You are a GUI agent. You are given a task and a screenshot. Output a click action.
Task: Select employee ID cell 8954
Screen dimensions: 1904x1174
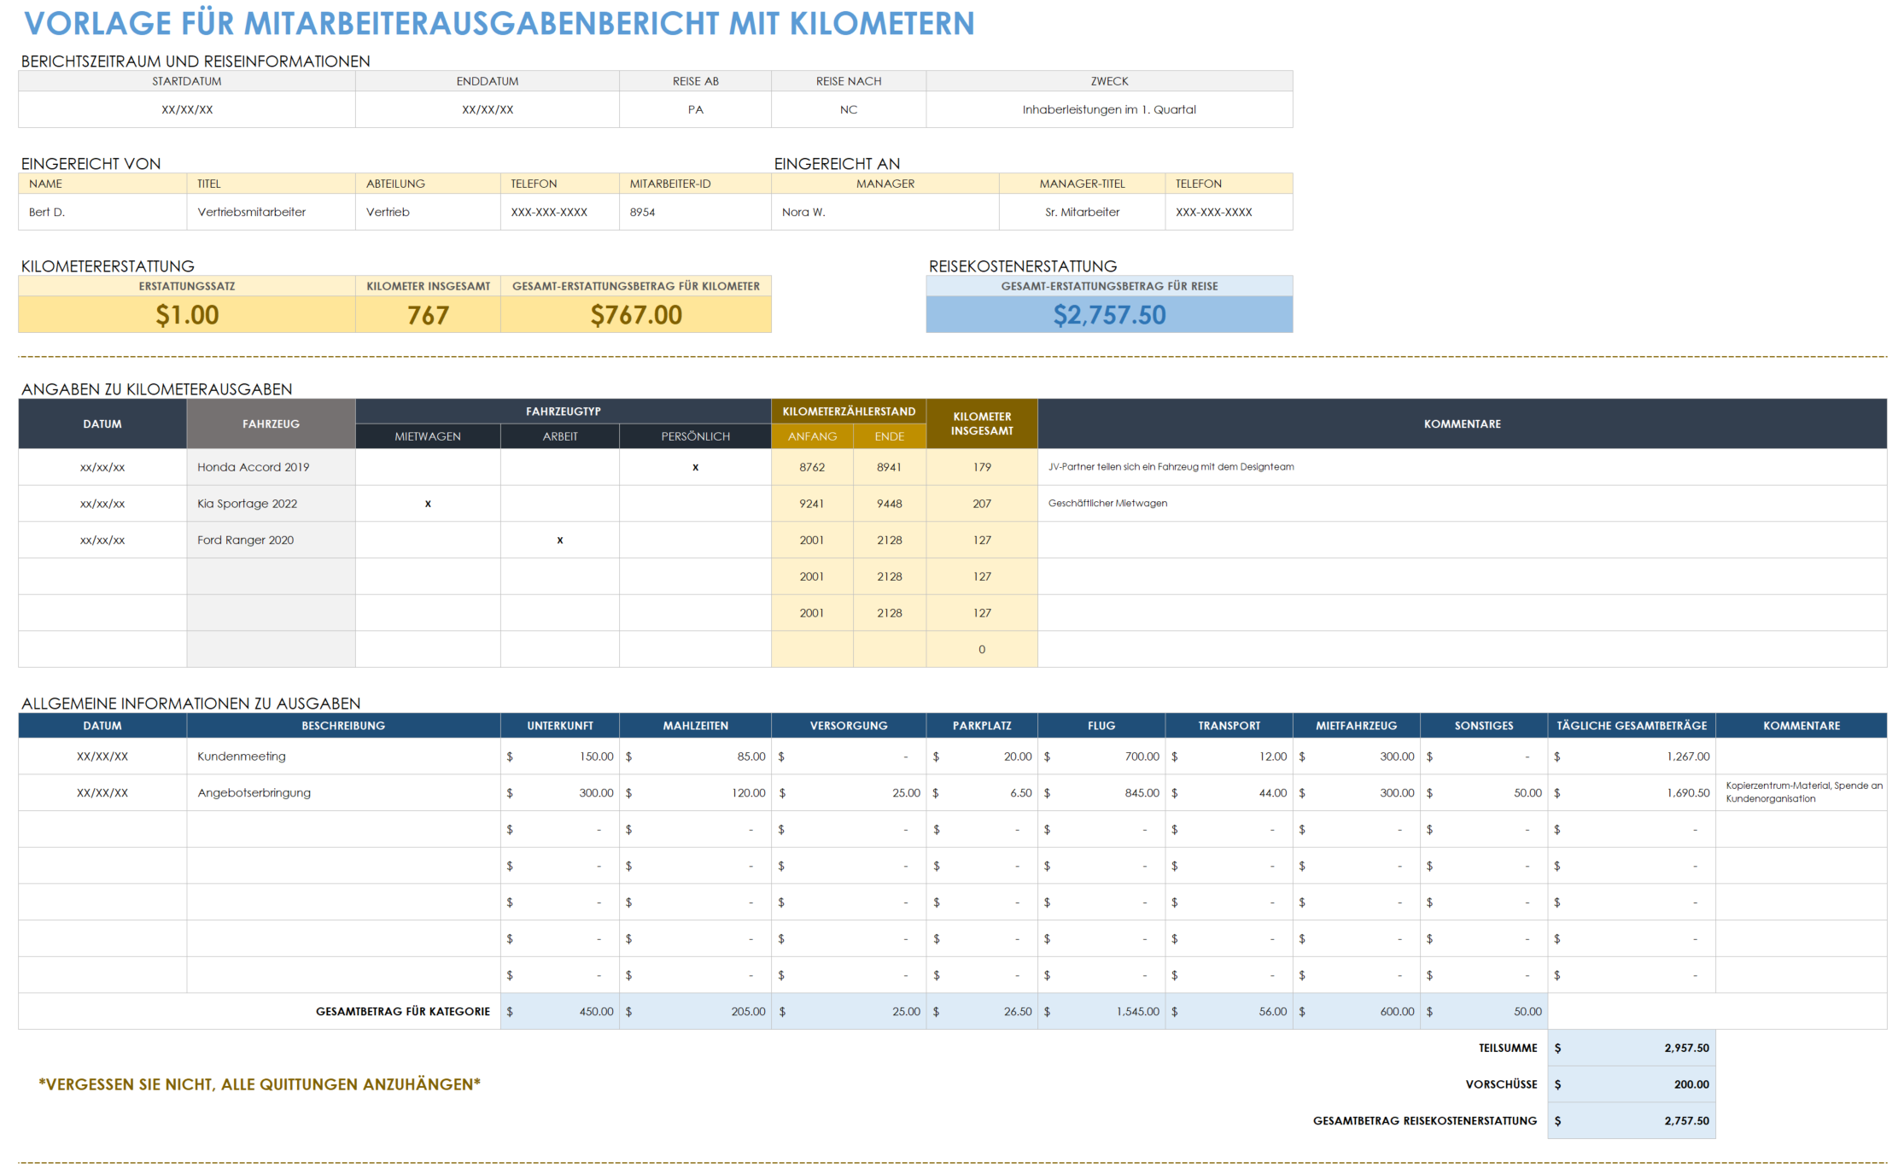[696, 212]
